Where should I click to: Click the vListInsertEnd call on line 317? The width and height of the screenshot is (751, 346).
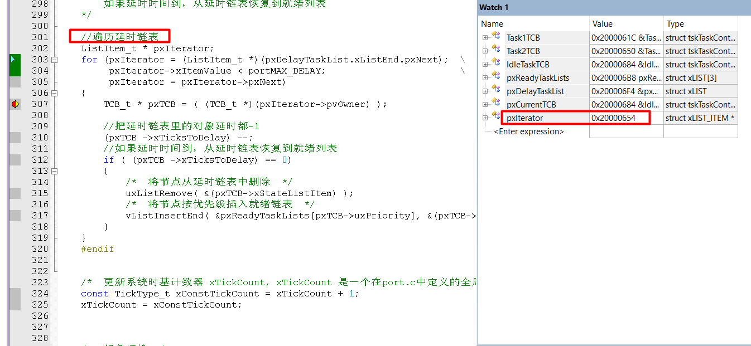click(301, 216)
